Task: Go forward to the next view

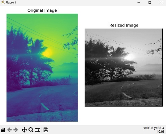Action: click(x=16, y=130)
